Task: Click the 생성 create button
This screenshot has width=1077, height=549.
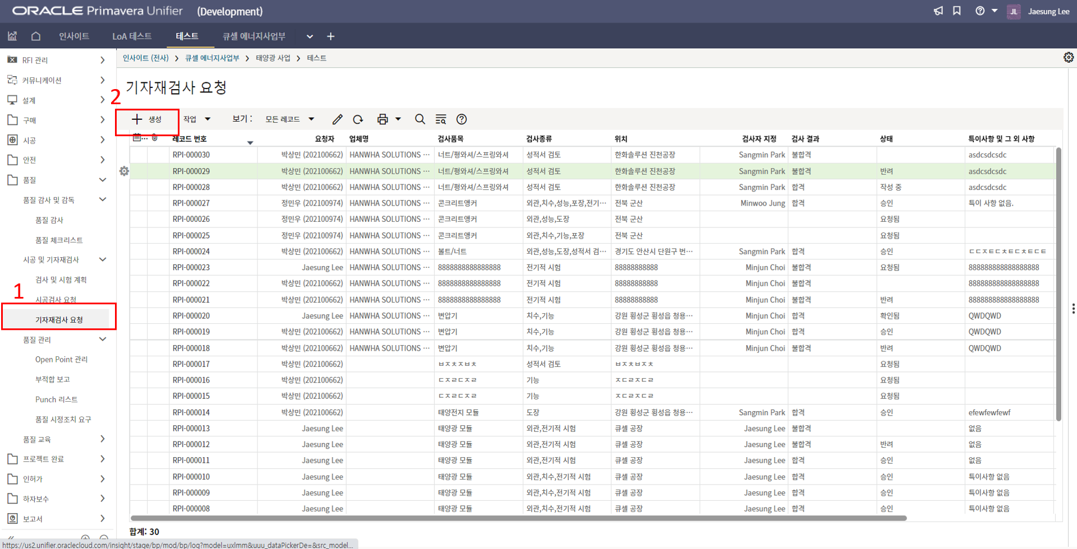Action: pos(147,119)
